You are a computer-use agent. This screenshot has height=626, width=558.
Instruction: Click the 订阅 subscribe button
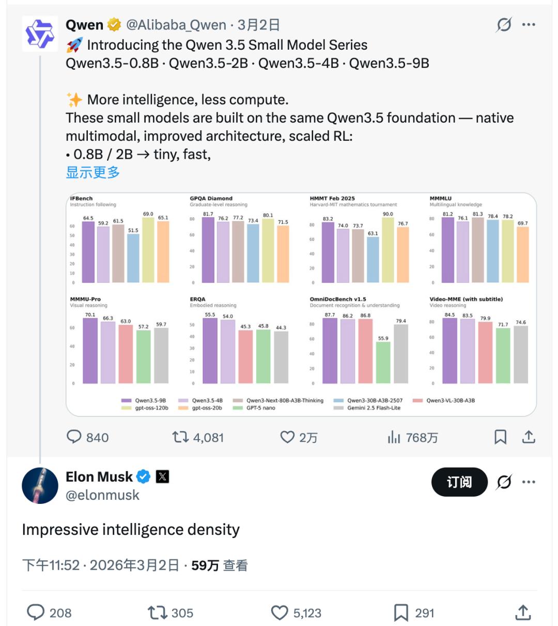coord(459,482)
